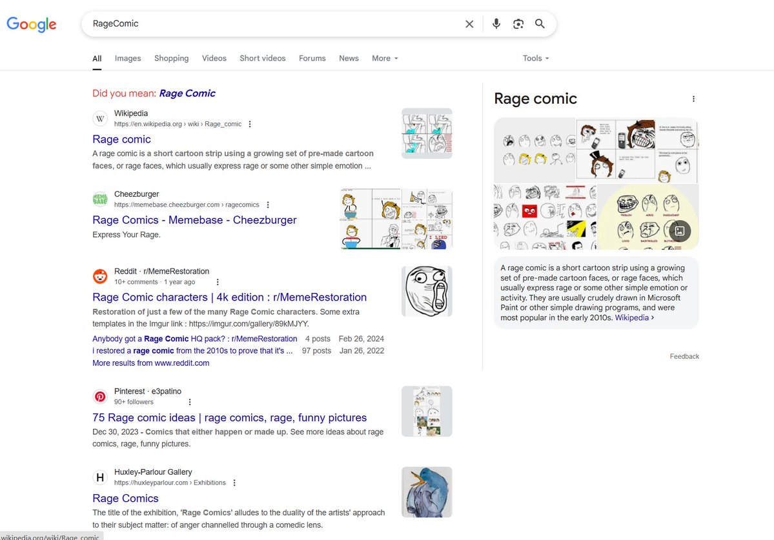Start voice search with microphone icon
Viewport: 774px width, 540px height.
(x=496, y=24)
